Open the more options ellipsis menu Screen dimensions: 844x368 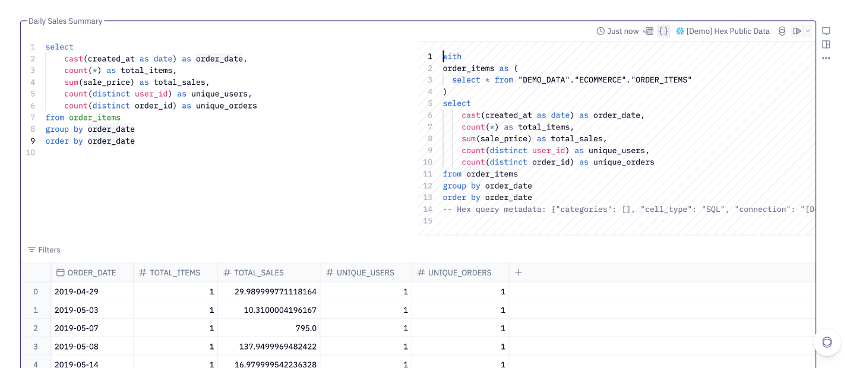click(x=826, y=58)
